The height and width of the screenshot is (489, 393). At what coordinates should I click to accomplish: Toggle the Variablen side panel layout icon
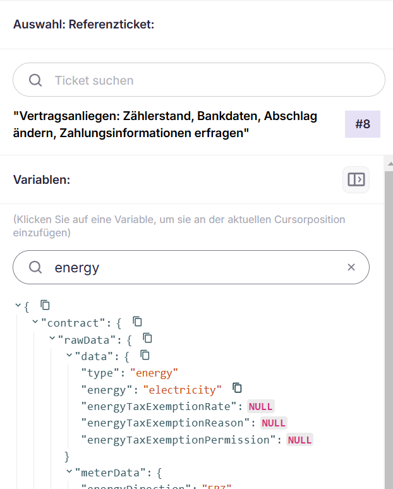click(356, 179)
